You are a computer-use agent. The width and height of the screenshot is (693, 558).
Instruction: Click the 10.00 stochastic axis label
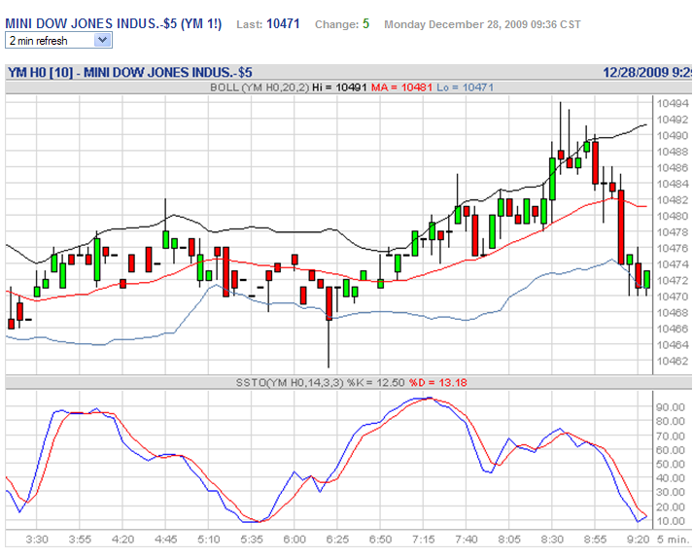tap(671, 521)
